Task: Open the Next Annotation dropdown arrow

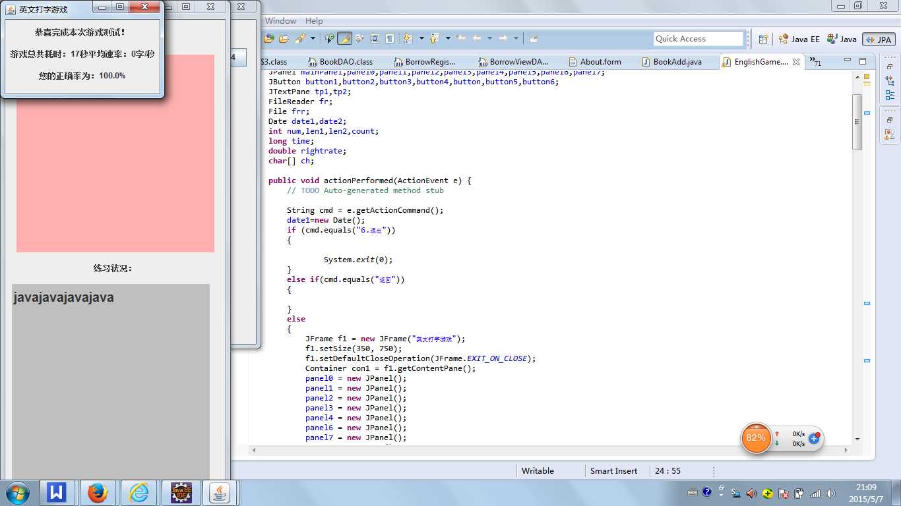Action: (421, 38)
